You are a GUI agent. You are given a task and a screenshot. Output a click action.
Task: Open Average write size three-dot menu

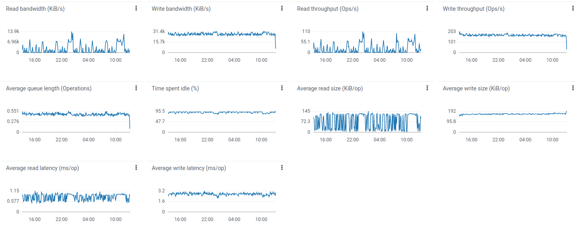pyautogui.click(x=573, y=88)
